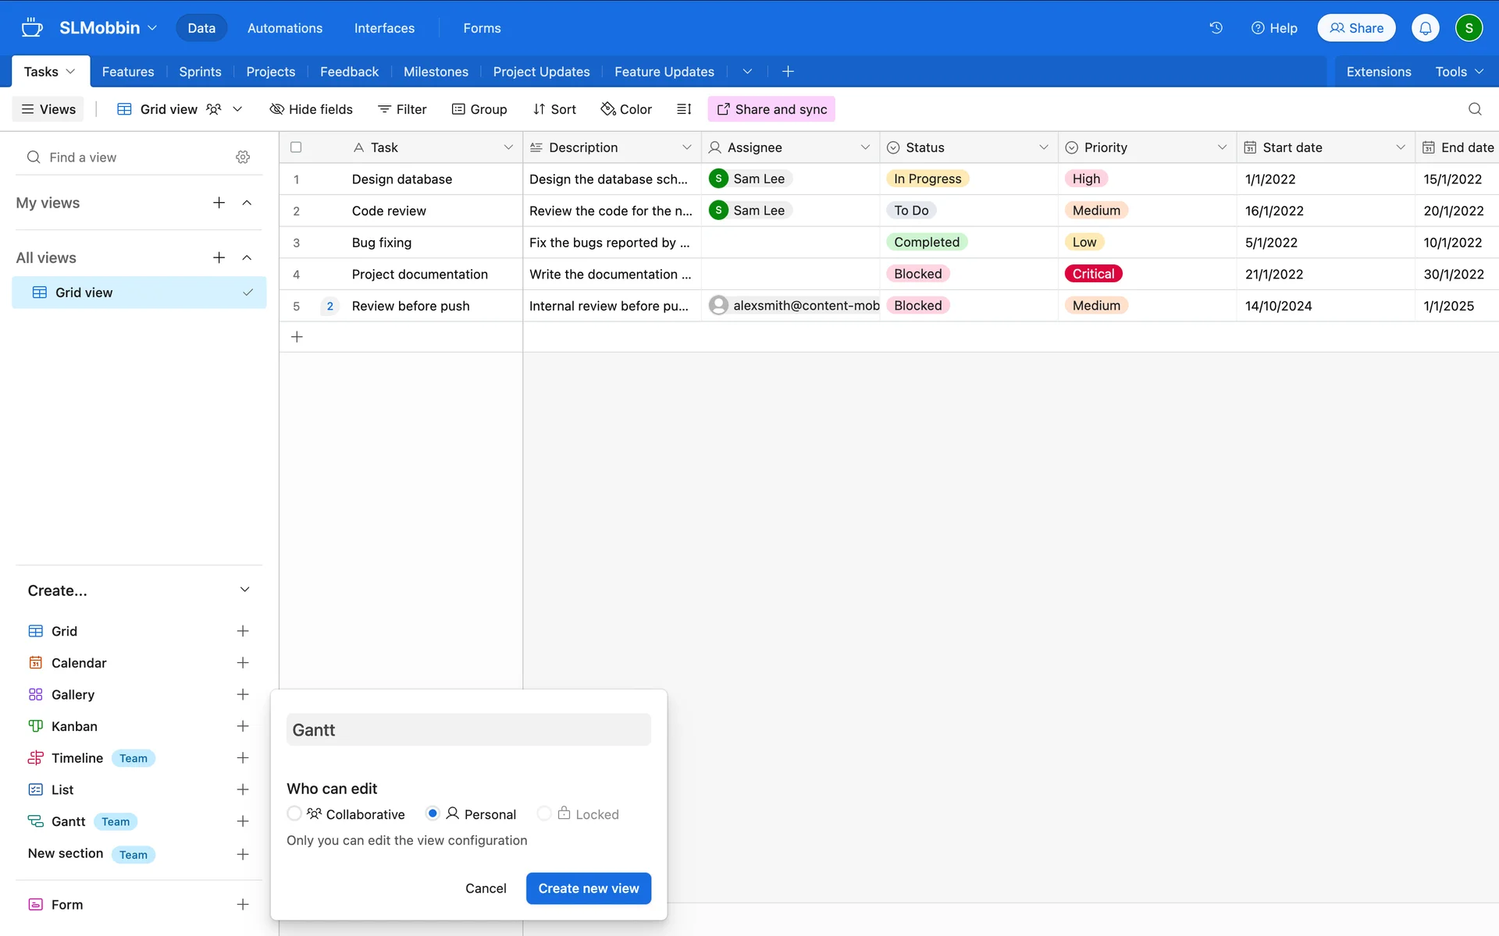Click the Gantt view name field
Viewport: 1499px width, 936px height.
[468, 730]
